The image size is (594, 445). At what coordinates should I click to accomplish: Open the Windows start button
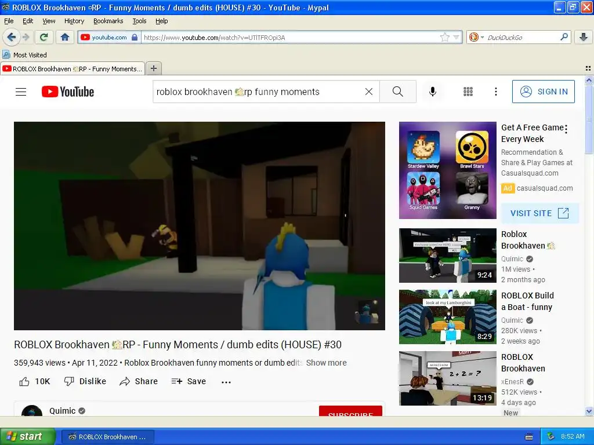point(27,436)
